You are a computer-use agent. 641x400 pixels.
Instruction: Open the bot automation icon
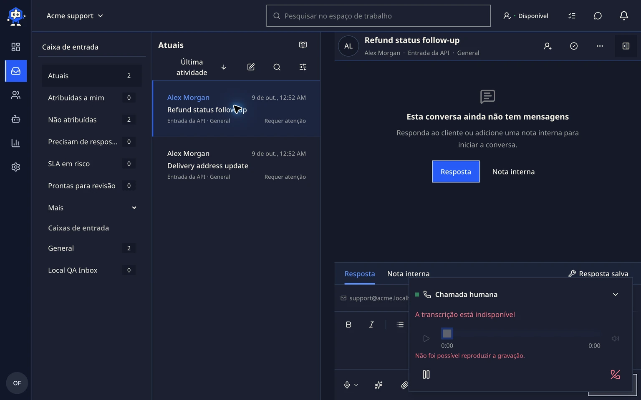pos(16,119)
